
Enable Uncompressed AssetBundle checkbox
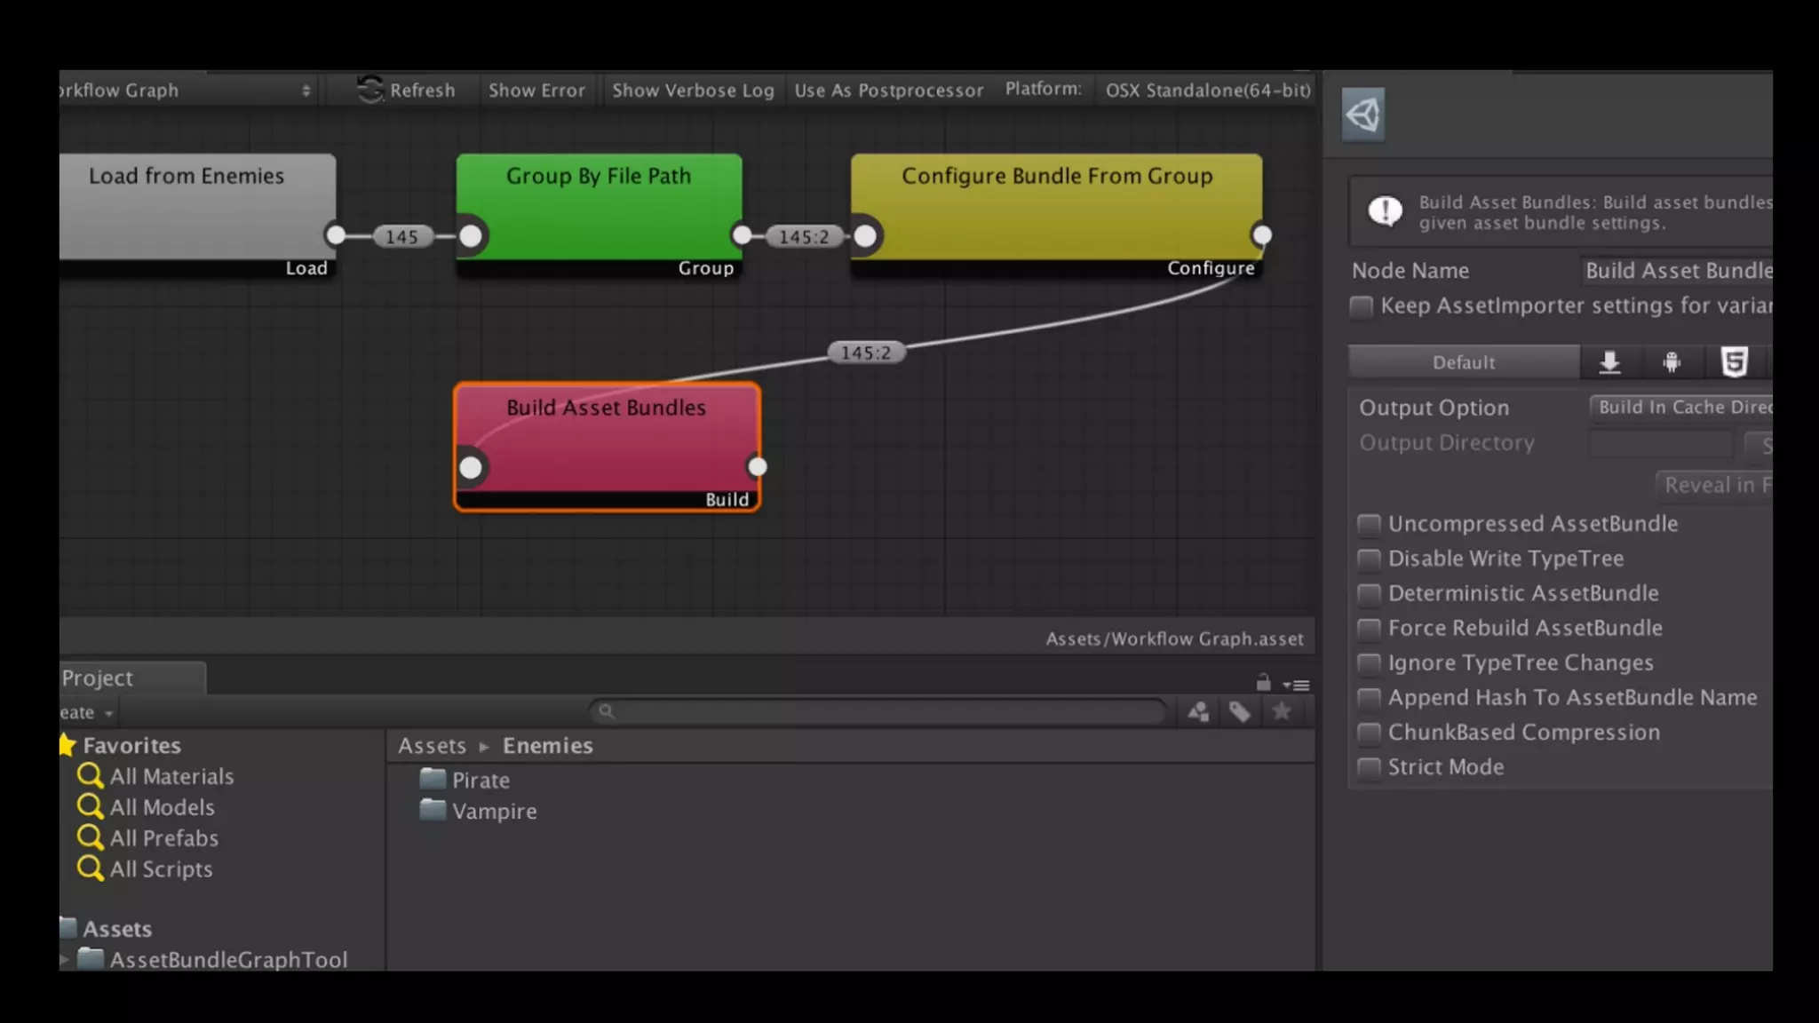click(1369, 524)
